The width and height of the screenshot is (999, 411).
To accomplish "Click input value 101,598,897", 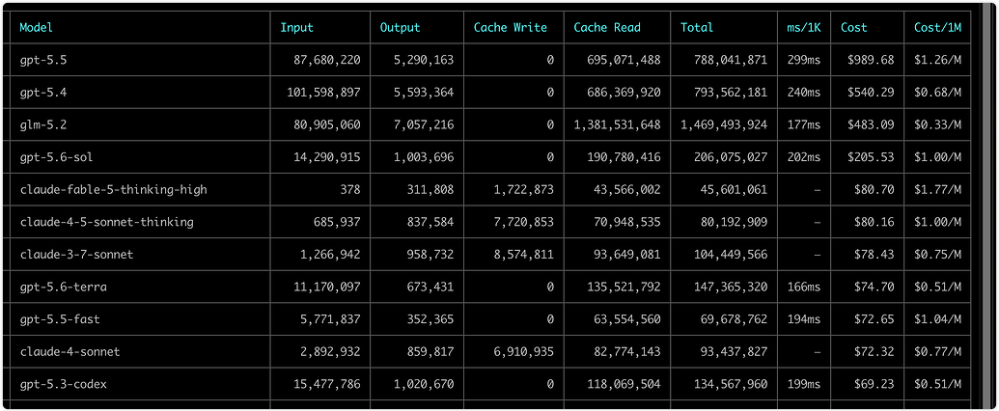I will pyautogui.click(x=323, y=93).
